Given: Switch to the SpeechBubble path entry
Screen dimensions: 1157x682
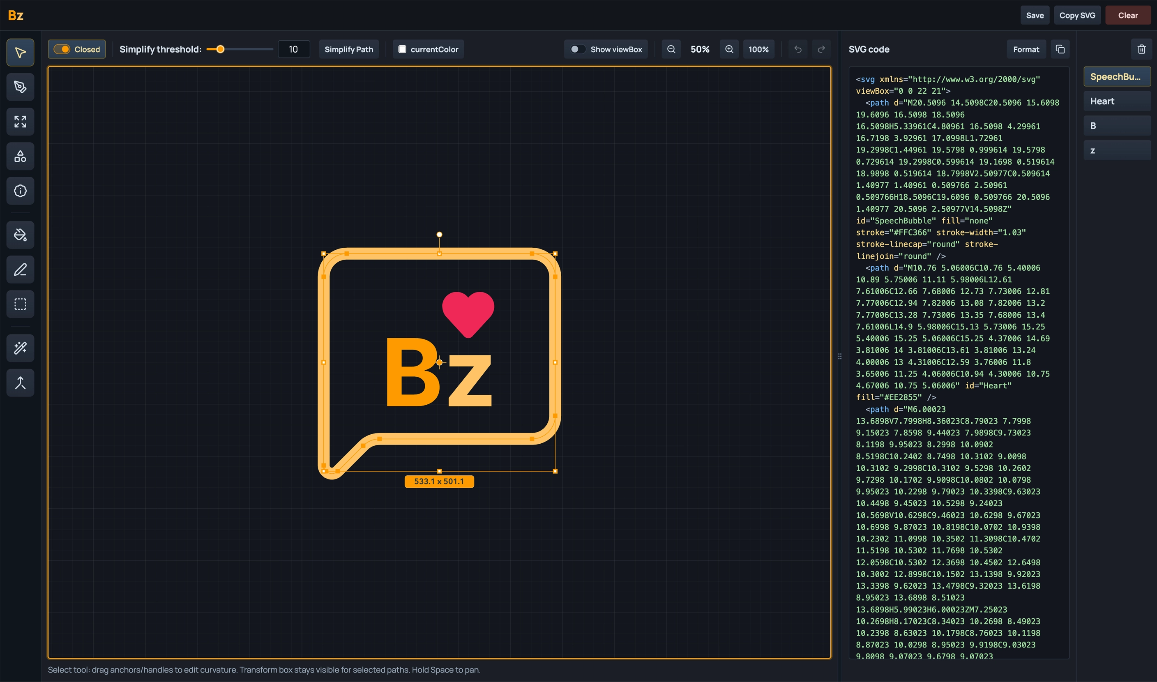Looking at the screenshot, I should point(1117,76).
